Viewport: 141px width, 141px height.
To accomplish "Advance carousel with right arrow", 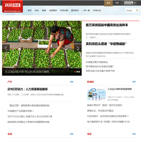I will [x=78, y=48].
